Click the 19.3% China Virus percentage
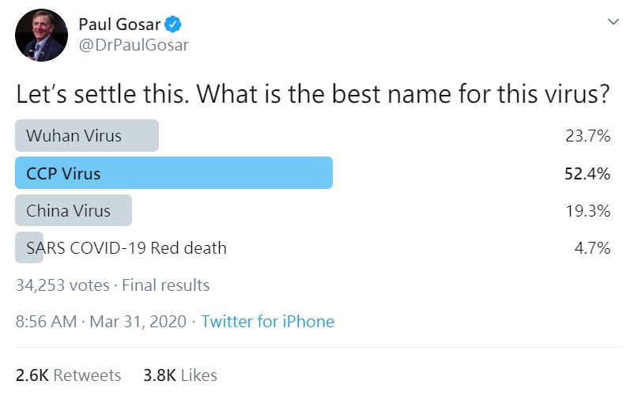634x396 pixels. (588, 211)
